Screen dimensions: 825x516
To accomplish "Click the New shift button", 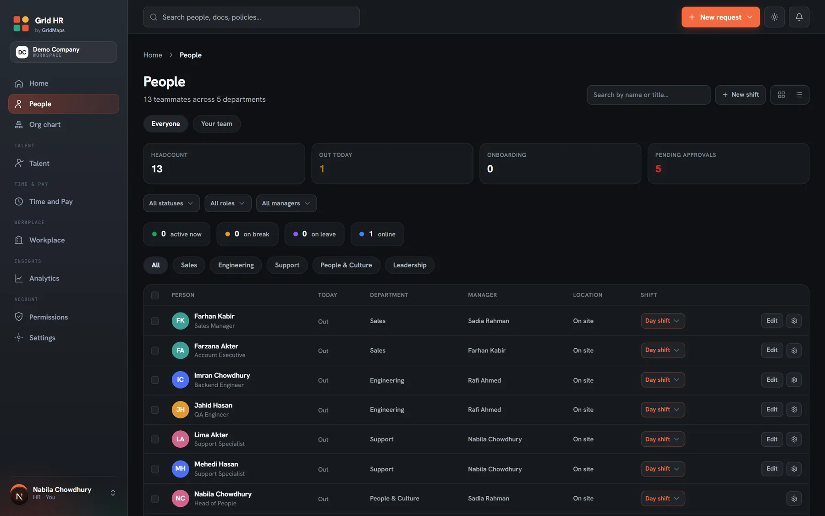I will pyautogui.click(x=740, y=95).
